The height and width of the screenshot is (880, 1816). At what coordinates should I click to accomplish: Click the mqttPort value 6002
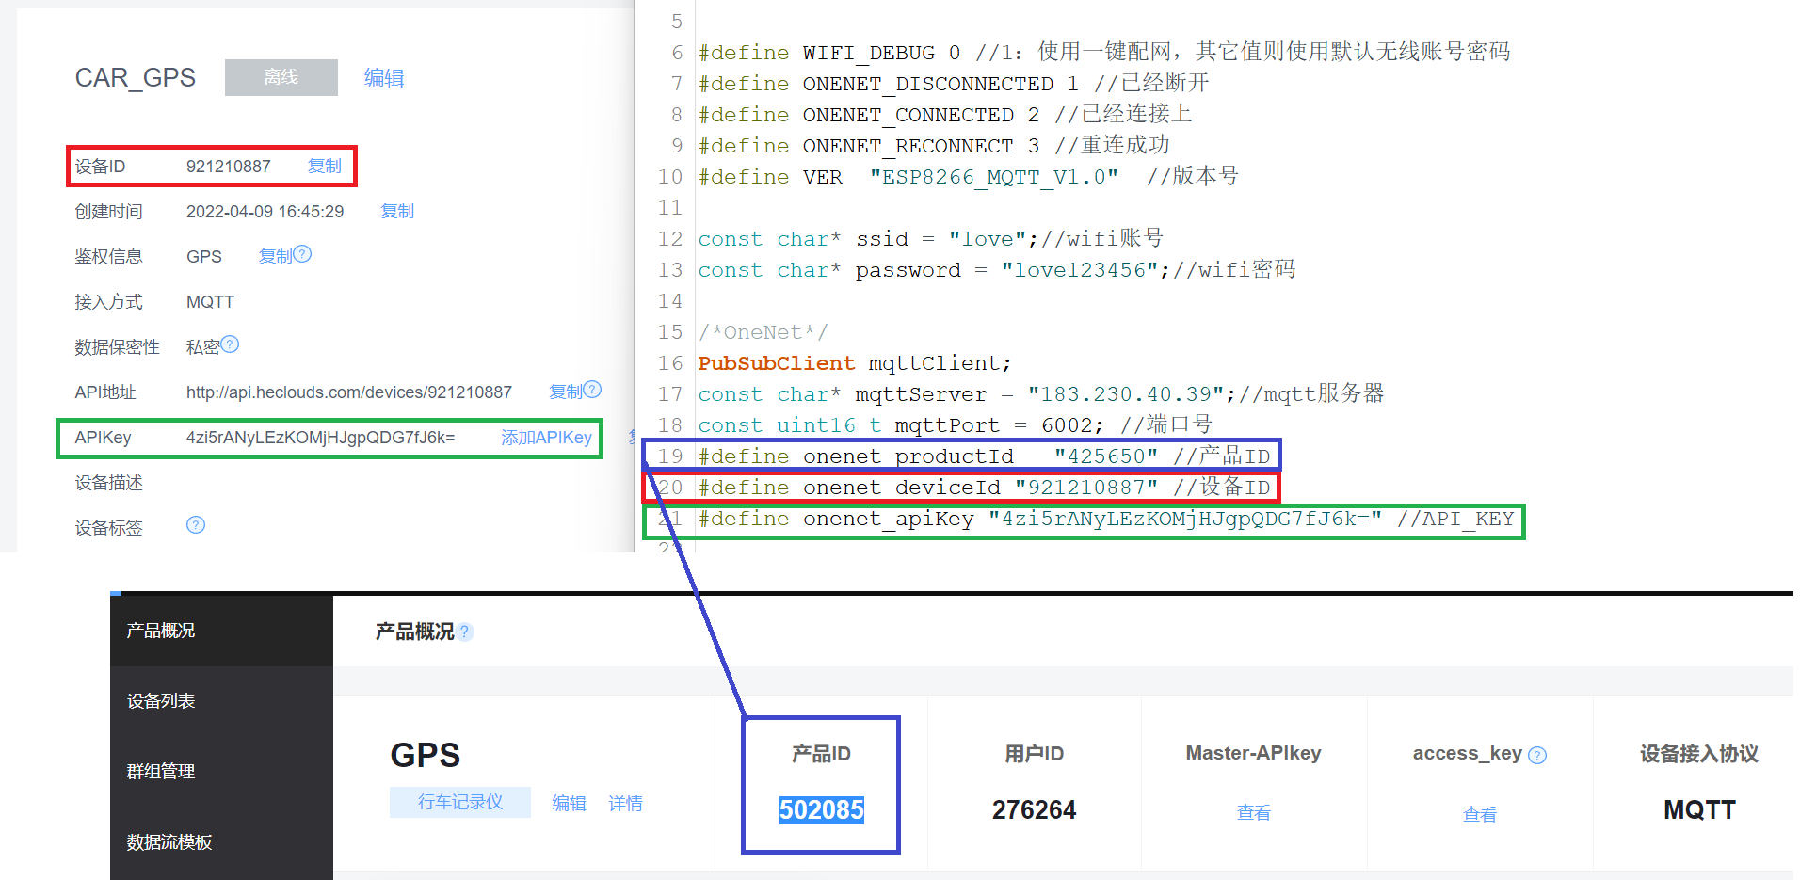point(1068,425)
